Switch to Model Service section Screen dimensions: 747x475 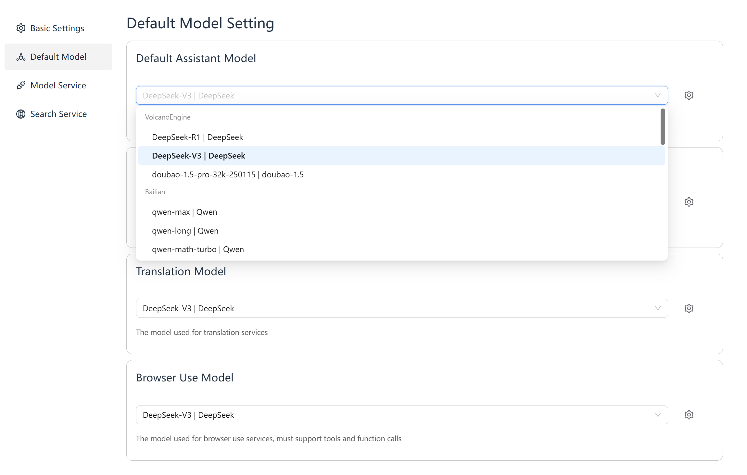[x=58, y=85]
